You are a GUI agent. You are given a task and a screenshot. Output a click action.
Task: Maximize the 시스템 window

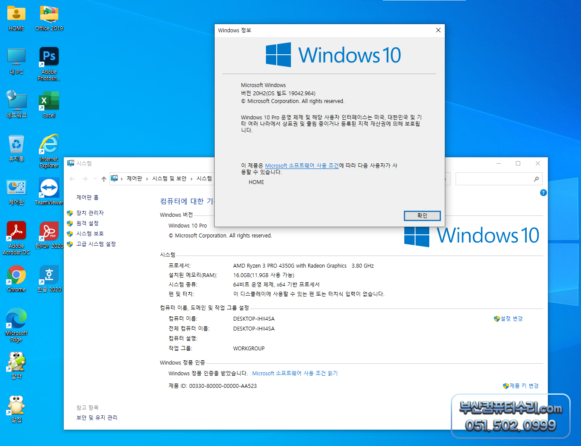click(518, 163)
